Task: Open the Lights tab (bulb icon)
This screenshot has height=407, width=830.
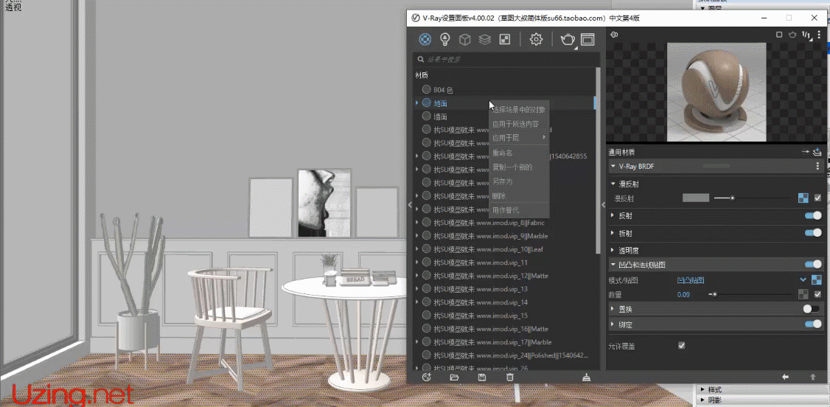Action: pyautogui.click(x=445, y=40)
